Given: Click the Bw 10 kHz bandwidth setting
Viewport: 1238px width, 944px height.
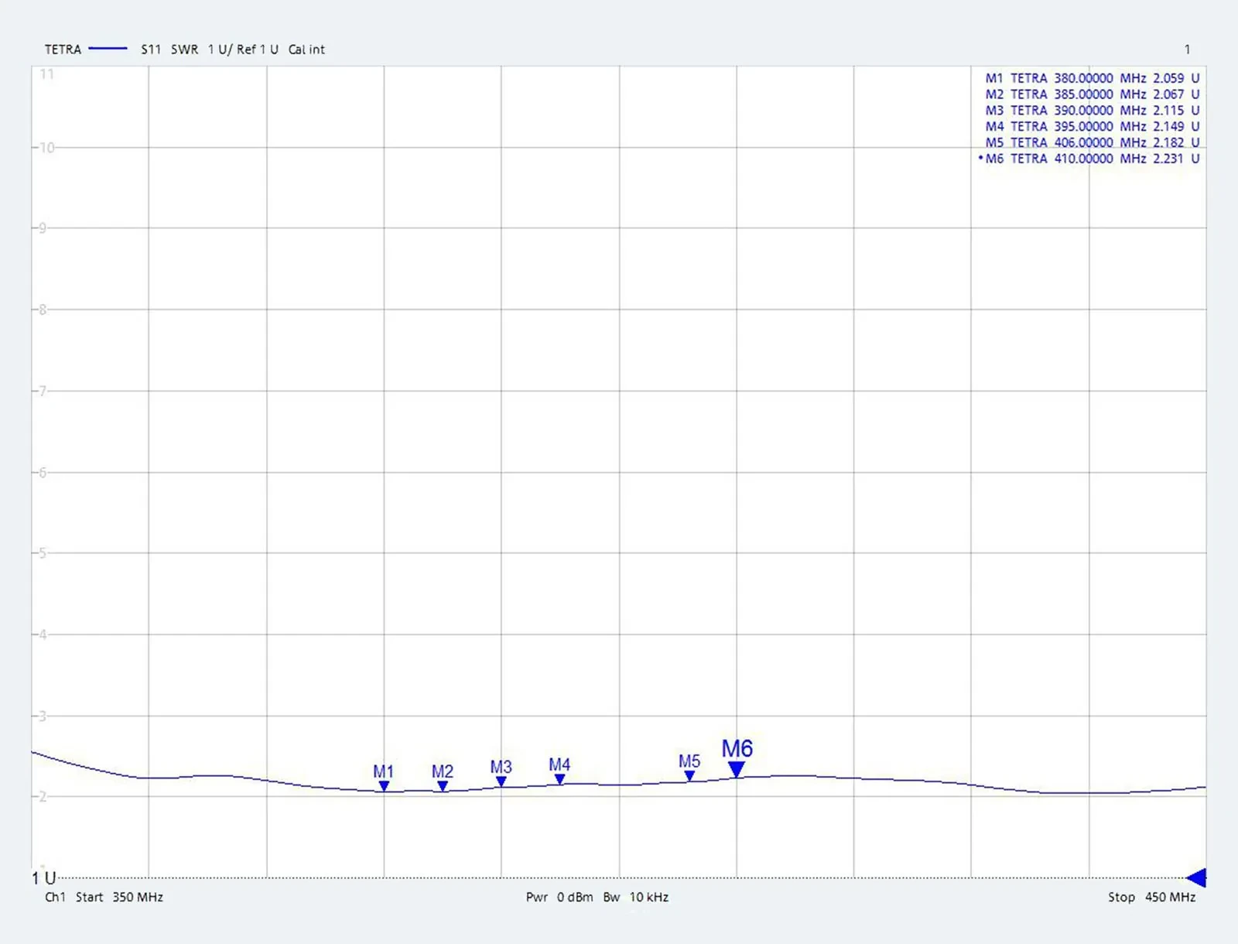Looking at the screenshot, I should tap(636, 897).
